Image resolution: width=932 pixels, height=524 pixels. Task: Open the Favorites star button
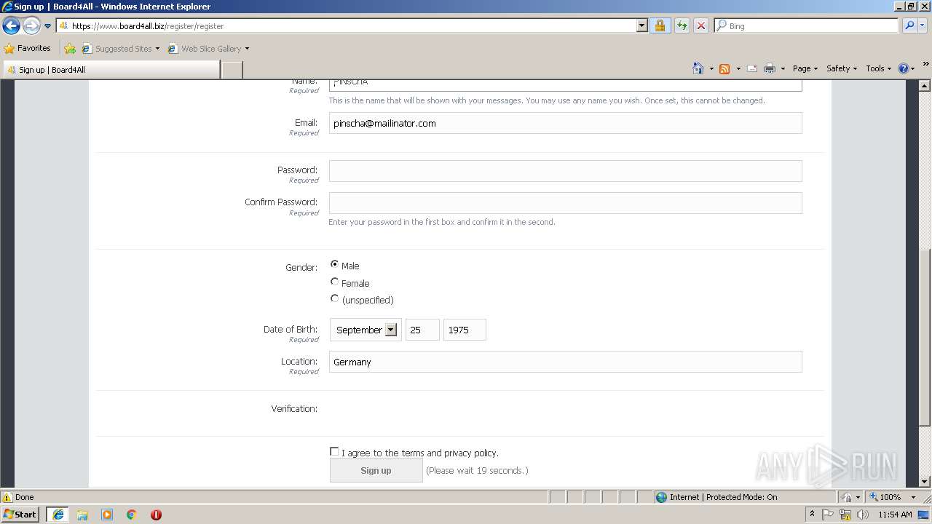[x=28, y=48]
